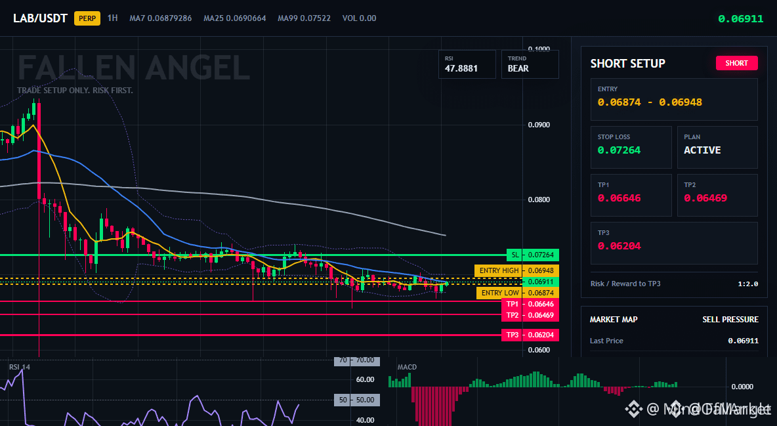Click the TP2 0.06469 card in the panel
Viewport: 777px width, 426px height.
tap(717, 195)
